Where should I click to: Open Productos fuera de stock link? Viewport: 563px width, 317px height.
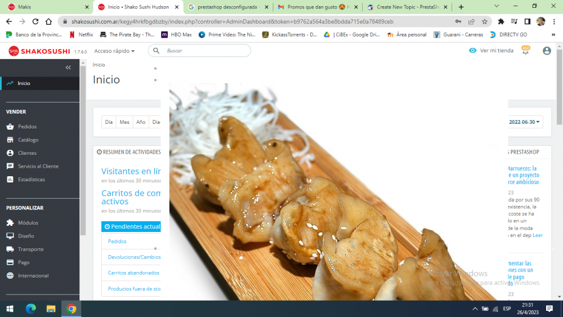[135, 289]
